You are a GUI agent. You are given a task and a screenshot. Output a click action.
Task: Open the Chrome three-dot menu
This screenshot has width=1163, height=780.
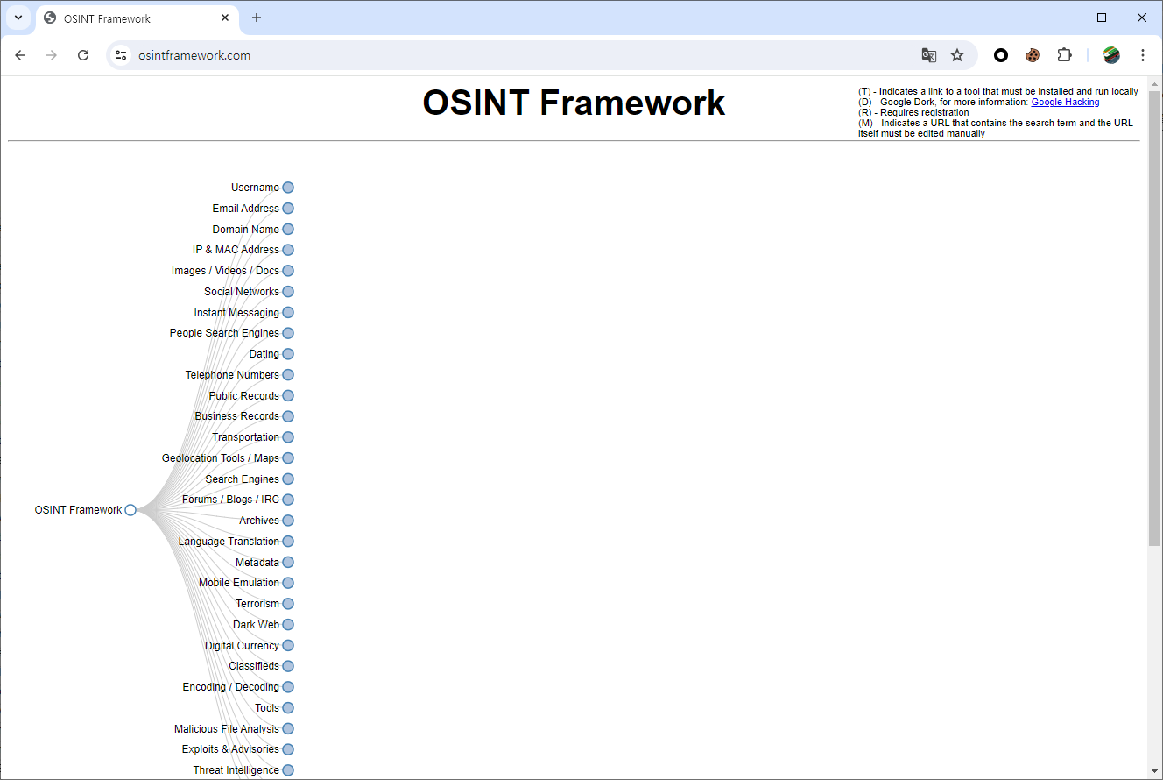point(1143,55)
